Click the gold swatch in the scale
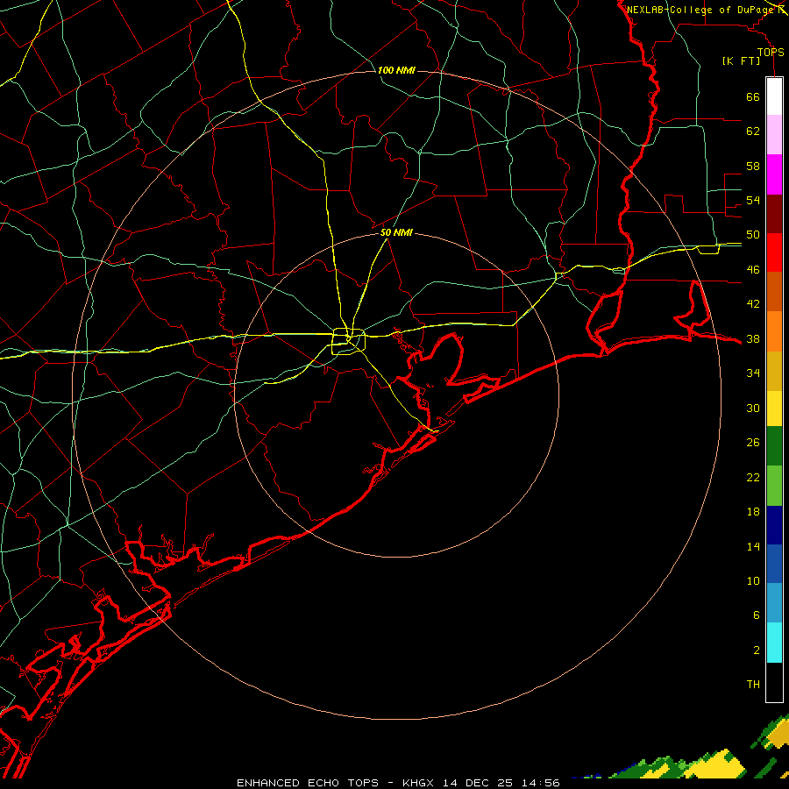Viewport: 789px width, 789px height. pyautogui.click(x=774, y=371)
